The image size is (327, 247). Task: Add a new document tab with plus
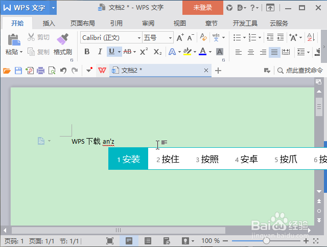(x=218, y=71)
